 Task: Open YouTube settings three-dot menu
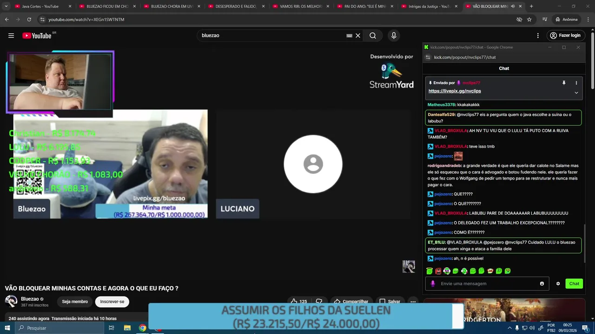tap(538, 36)
